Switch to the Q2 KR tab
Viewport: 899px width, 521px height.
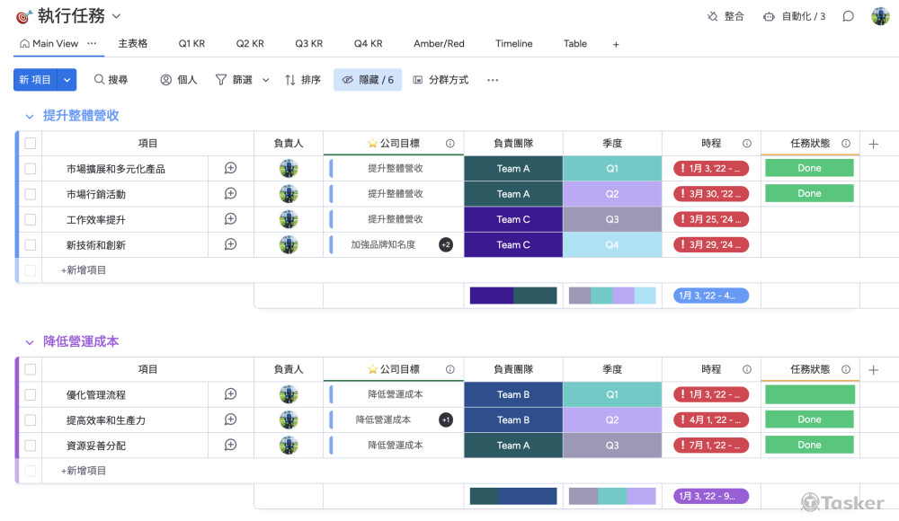[x=250, y=44]
